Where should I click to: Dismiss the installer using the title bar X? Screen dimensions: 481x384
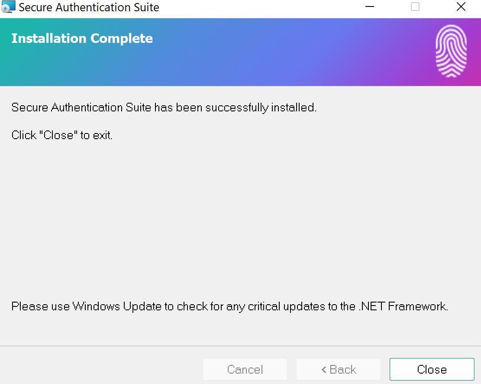[x=461, y=7]
